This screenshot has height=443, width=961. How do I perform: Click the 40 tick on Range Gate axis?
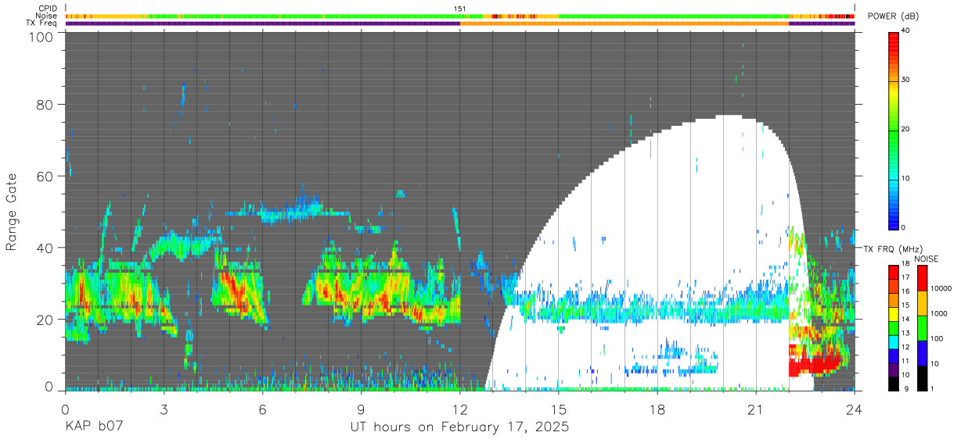(x=45, y=248)
